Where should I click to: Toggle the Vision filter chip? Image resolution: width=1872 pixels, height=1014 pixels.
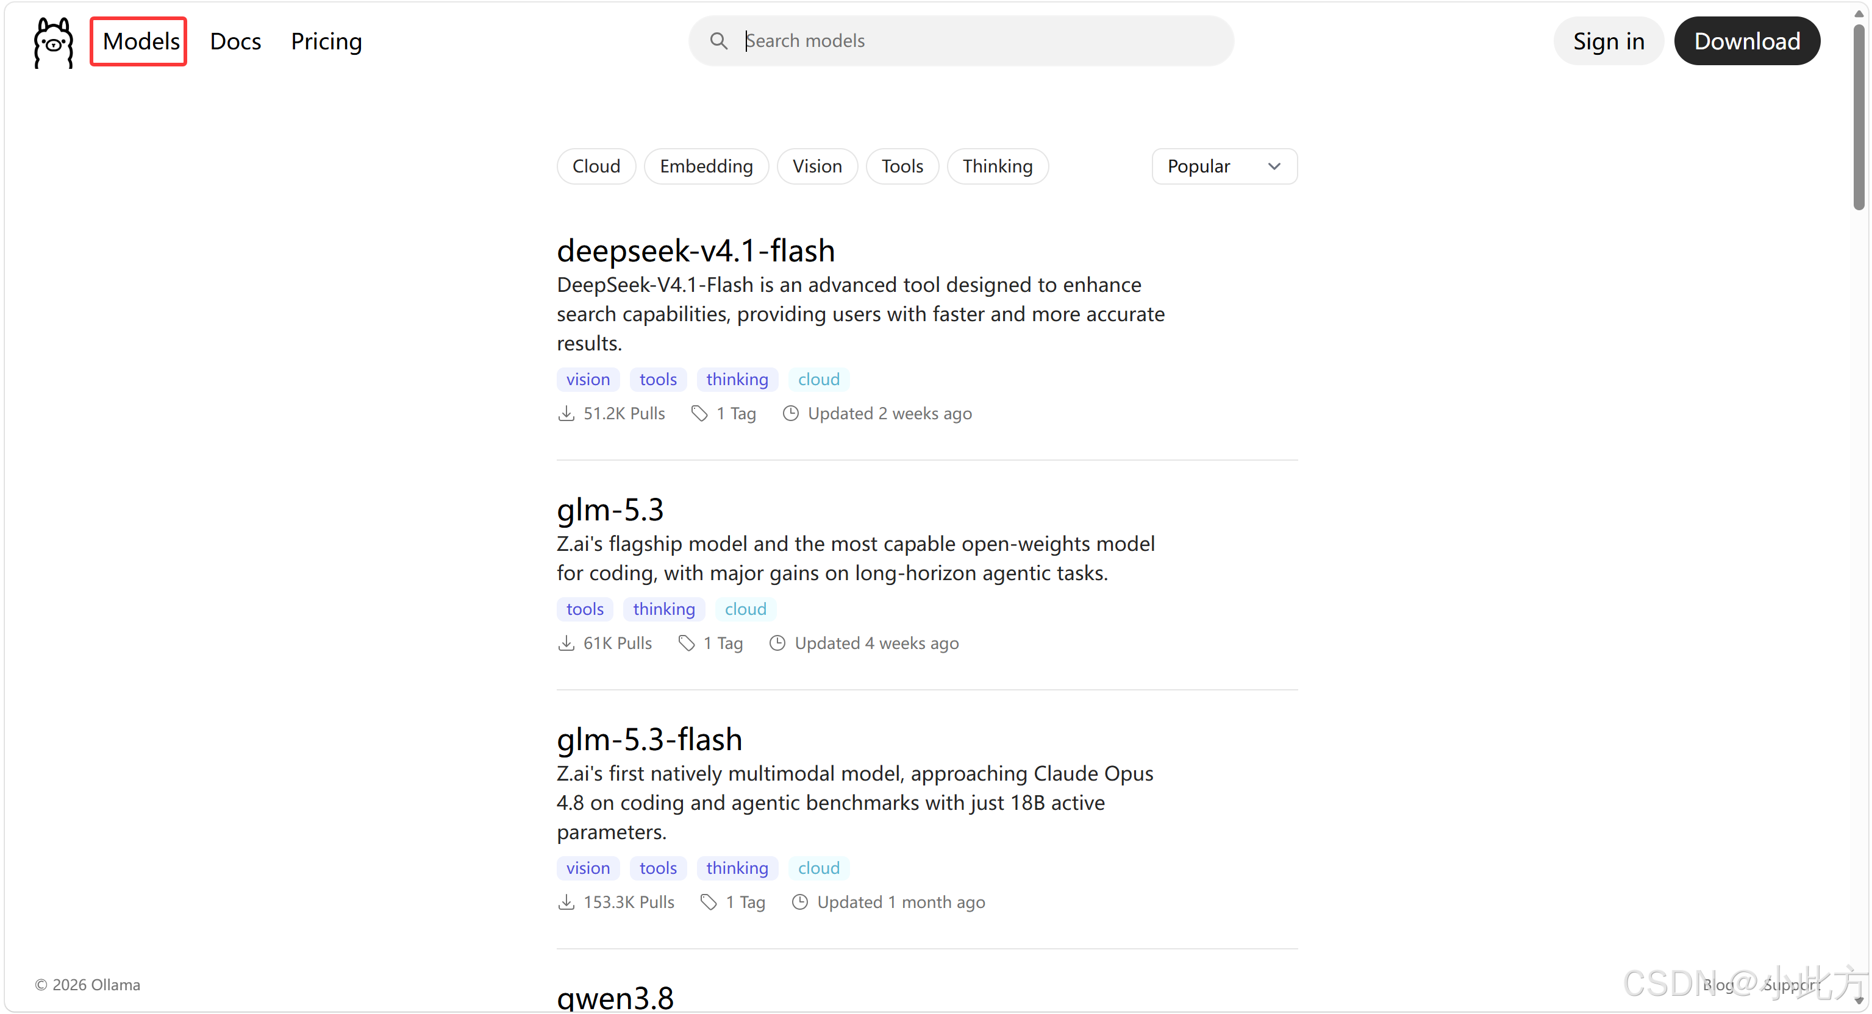coord(818,166)
